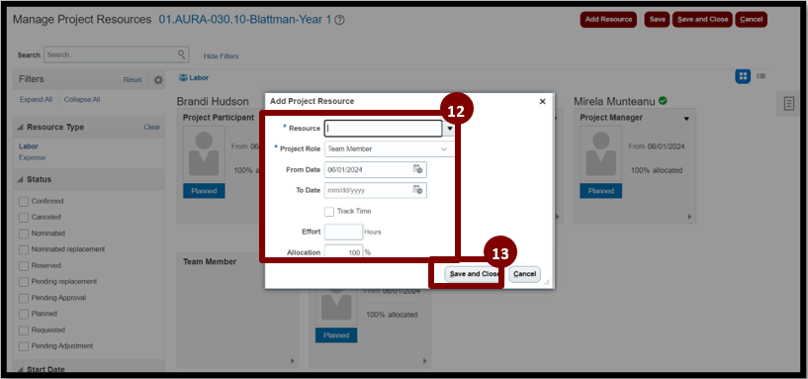Click the Hide Filters link

click(x=222, y=56)
